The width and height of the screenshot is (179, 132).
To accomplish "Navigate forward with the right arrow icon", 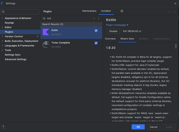I will point(175,12).
